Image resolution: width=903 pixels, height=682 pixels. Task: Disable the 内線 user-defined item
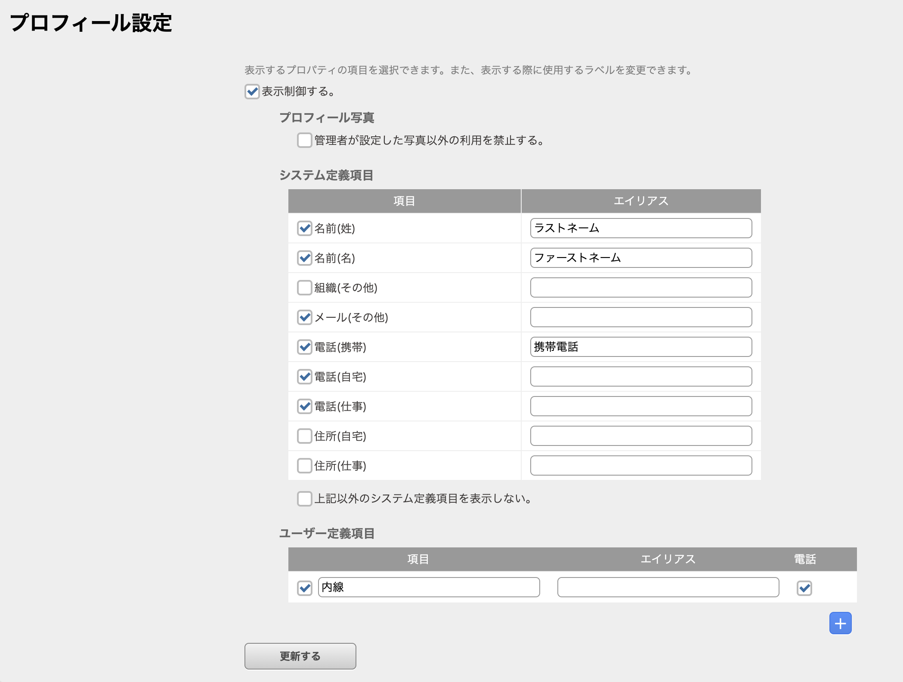pyautogui.click(x=305, y=587)
